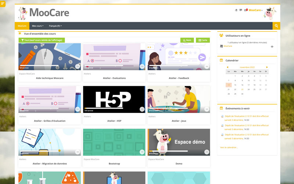Image resolution: width=294 pixels, height=184 pixels.
Task: Click the Utilisateurs en ligne group icon
Action: (221, 35)
